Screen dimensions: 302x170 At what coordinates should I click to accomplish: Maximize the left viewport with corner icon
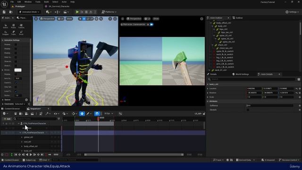click(x=115, y=19)
